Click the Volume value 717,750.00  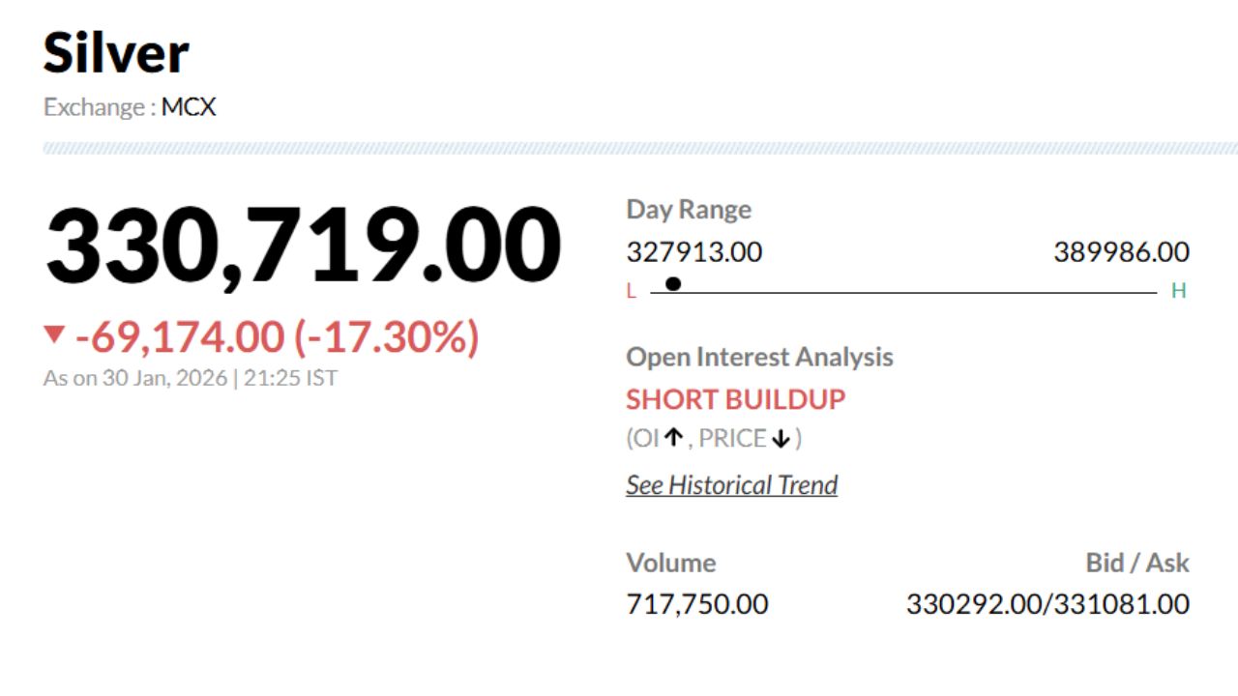point(696,605)
